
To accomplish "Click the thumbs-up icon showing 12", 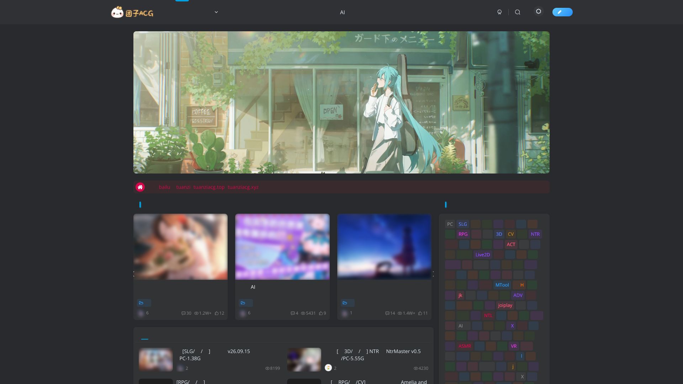I will 217,313.
